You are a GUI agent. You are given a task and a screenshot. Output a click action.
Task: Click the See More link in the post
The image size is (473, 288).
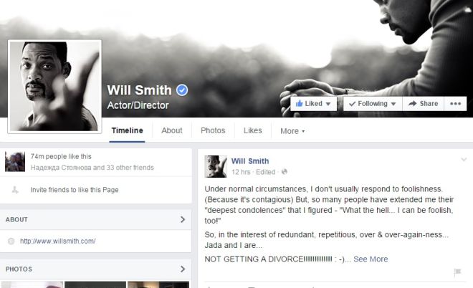[371, 259]
